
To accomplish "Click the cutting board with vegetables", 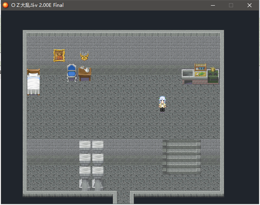I will point(200,74).
